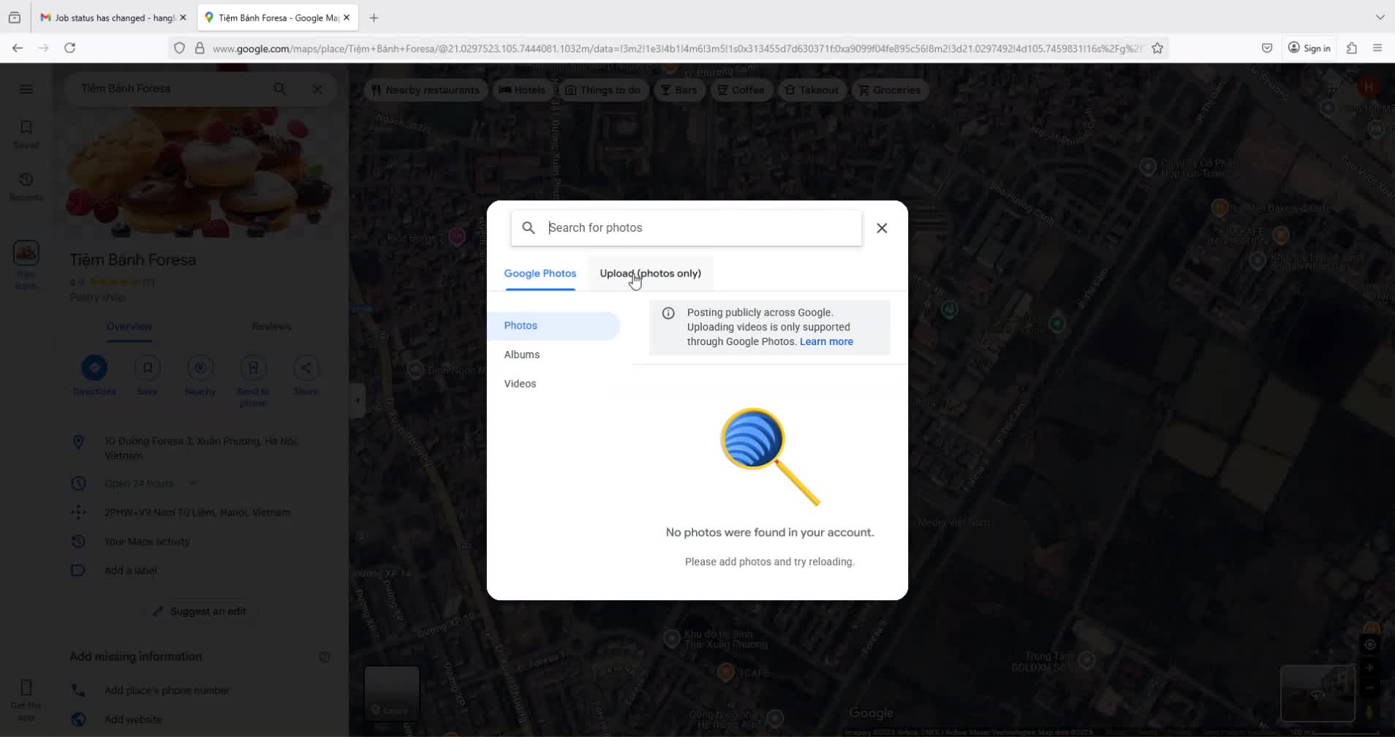Expand the list all tabs dropdown
The width and height of the screenshot is (1395, 737).
coord(1380,18)
